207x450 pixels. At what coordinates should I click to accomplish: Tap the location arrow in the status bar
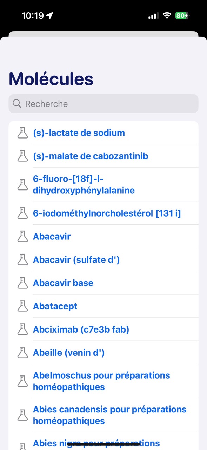49,15
